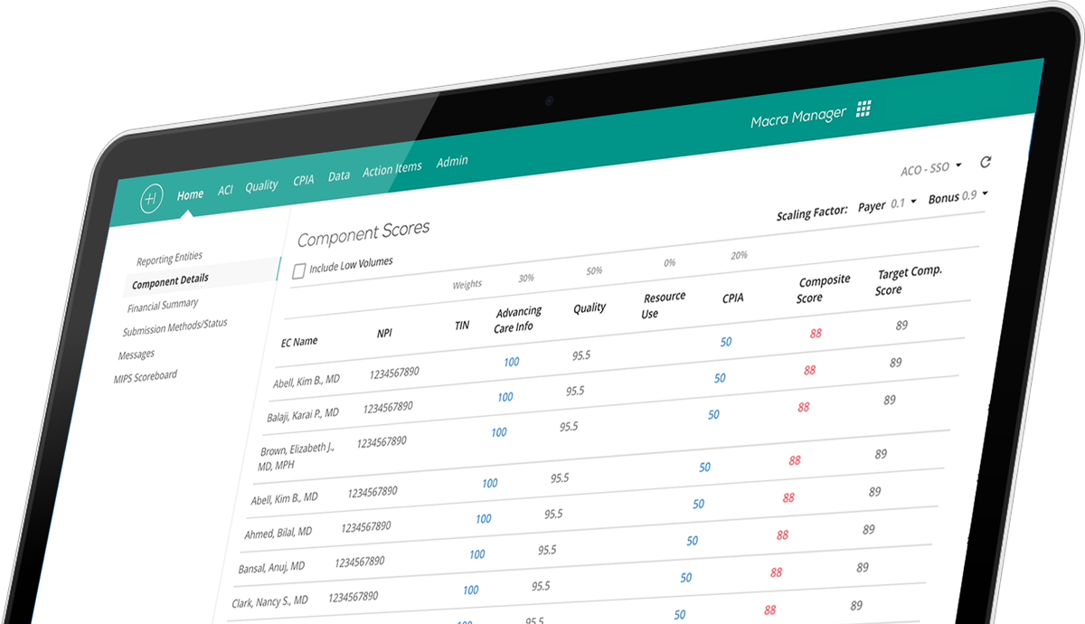Screen dimensions: 1085x624
Task: Enable the Include Low Volumes checkbox
Action: click(x=298, y=270)
